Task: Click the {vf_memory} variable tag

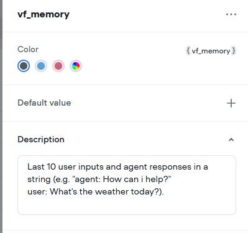Action: pyautogui.click(x=211, y=51)
